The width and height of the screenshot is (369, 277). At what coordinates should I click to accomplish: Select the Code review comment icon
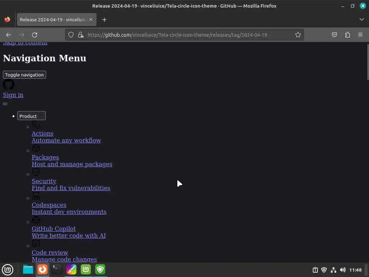pyautogui.click(x=36, y=243)
